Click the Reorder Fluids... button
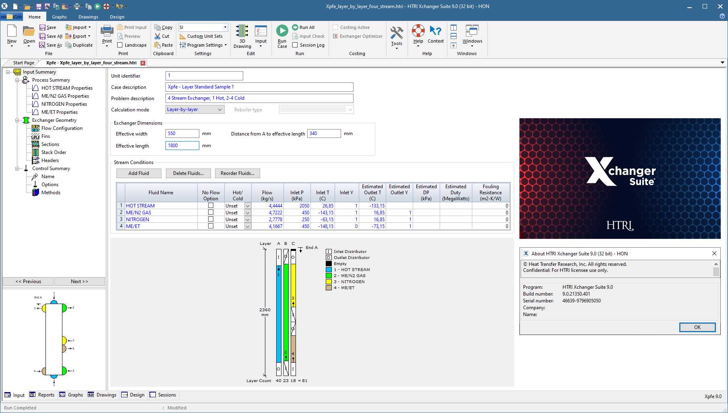Viewport: 728px width, 413px height. [238, 173]
